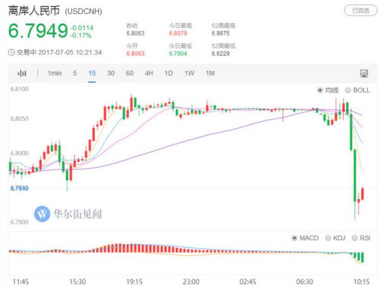Switch to the 30 minute interval
This screenshot has height=289, width=380.
click(111, 73)
